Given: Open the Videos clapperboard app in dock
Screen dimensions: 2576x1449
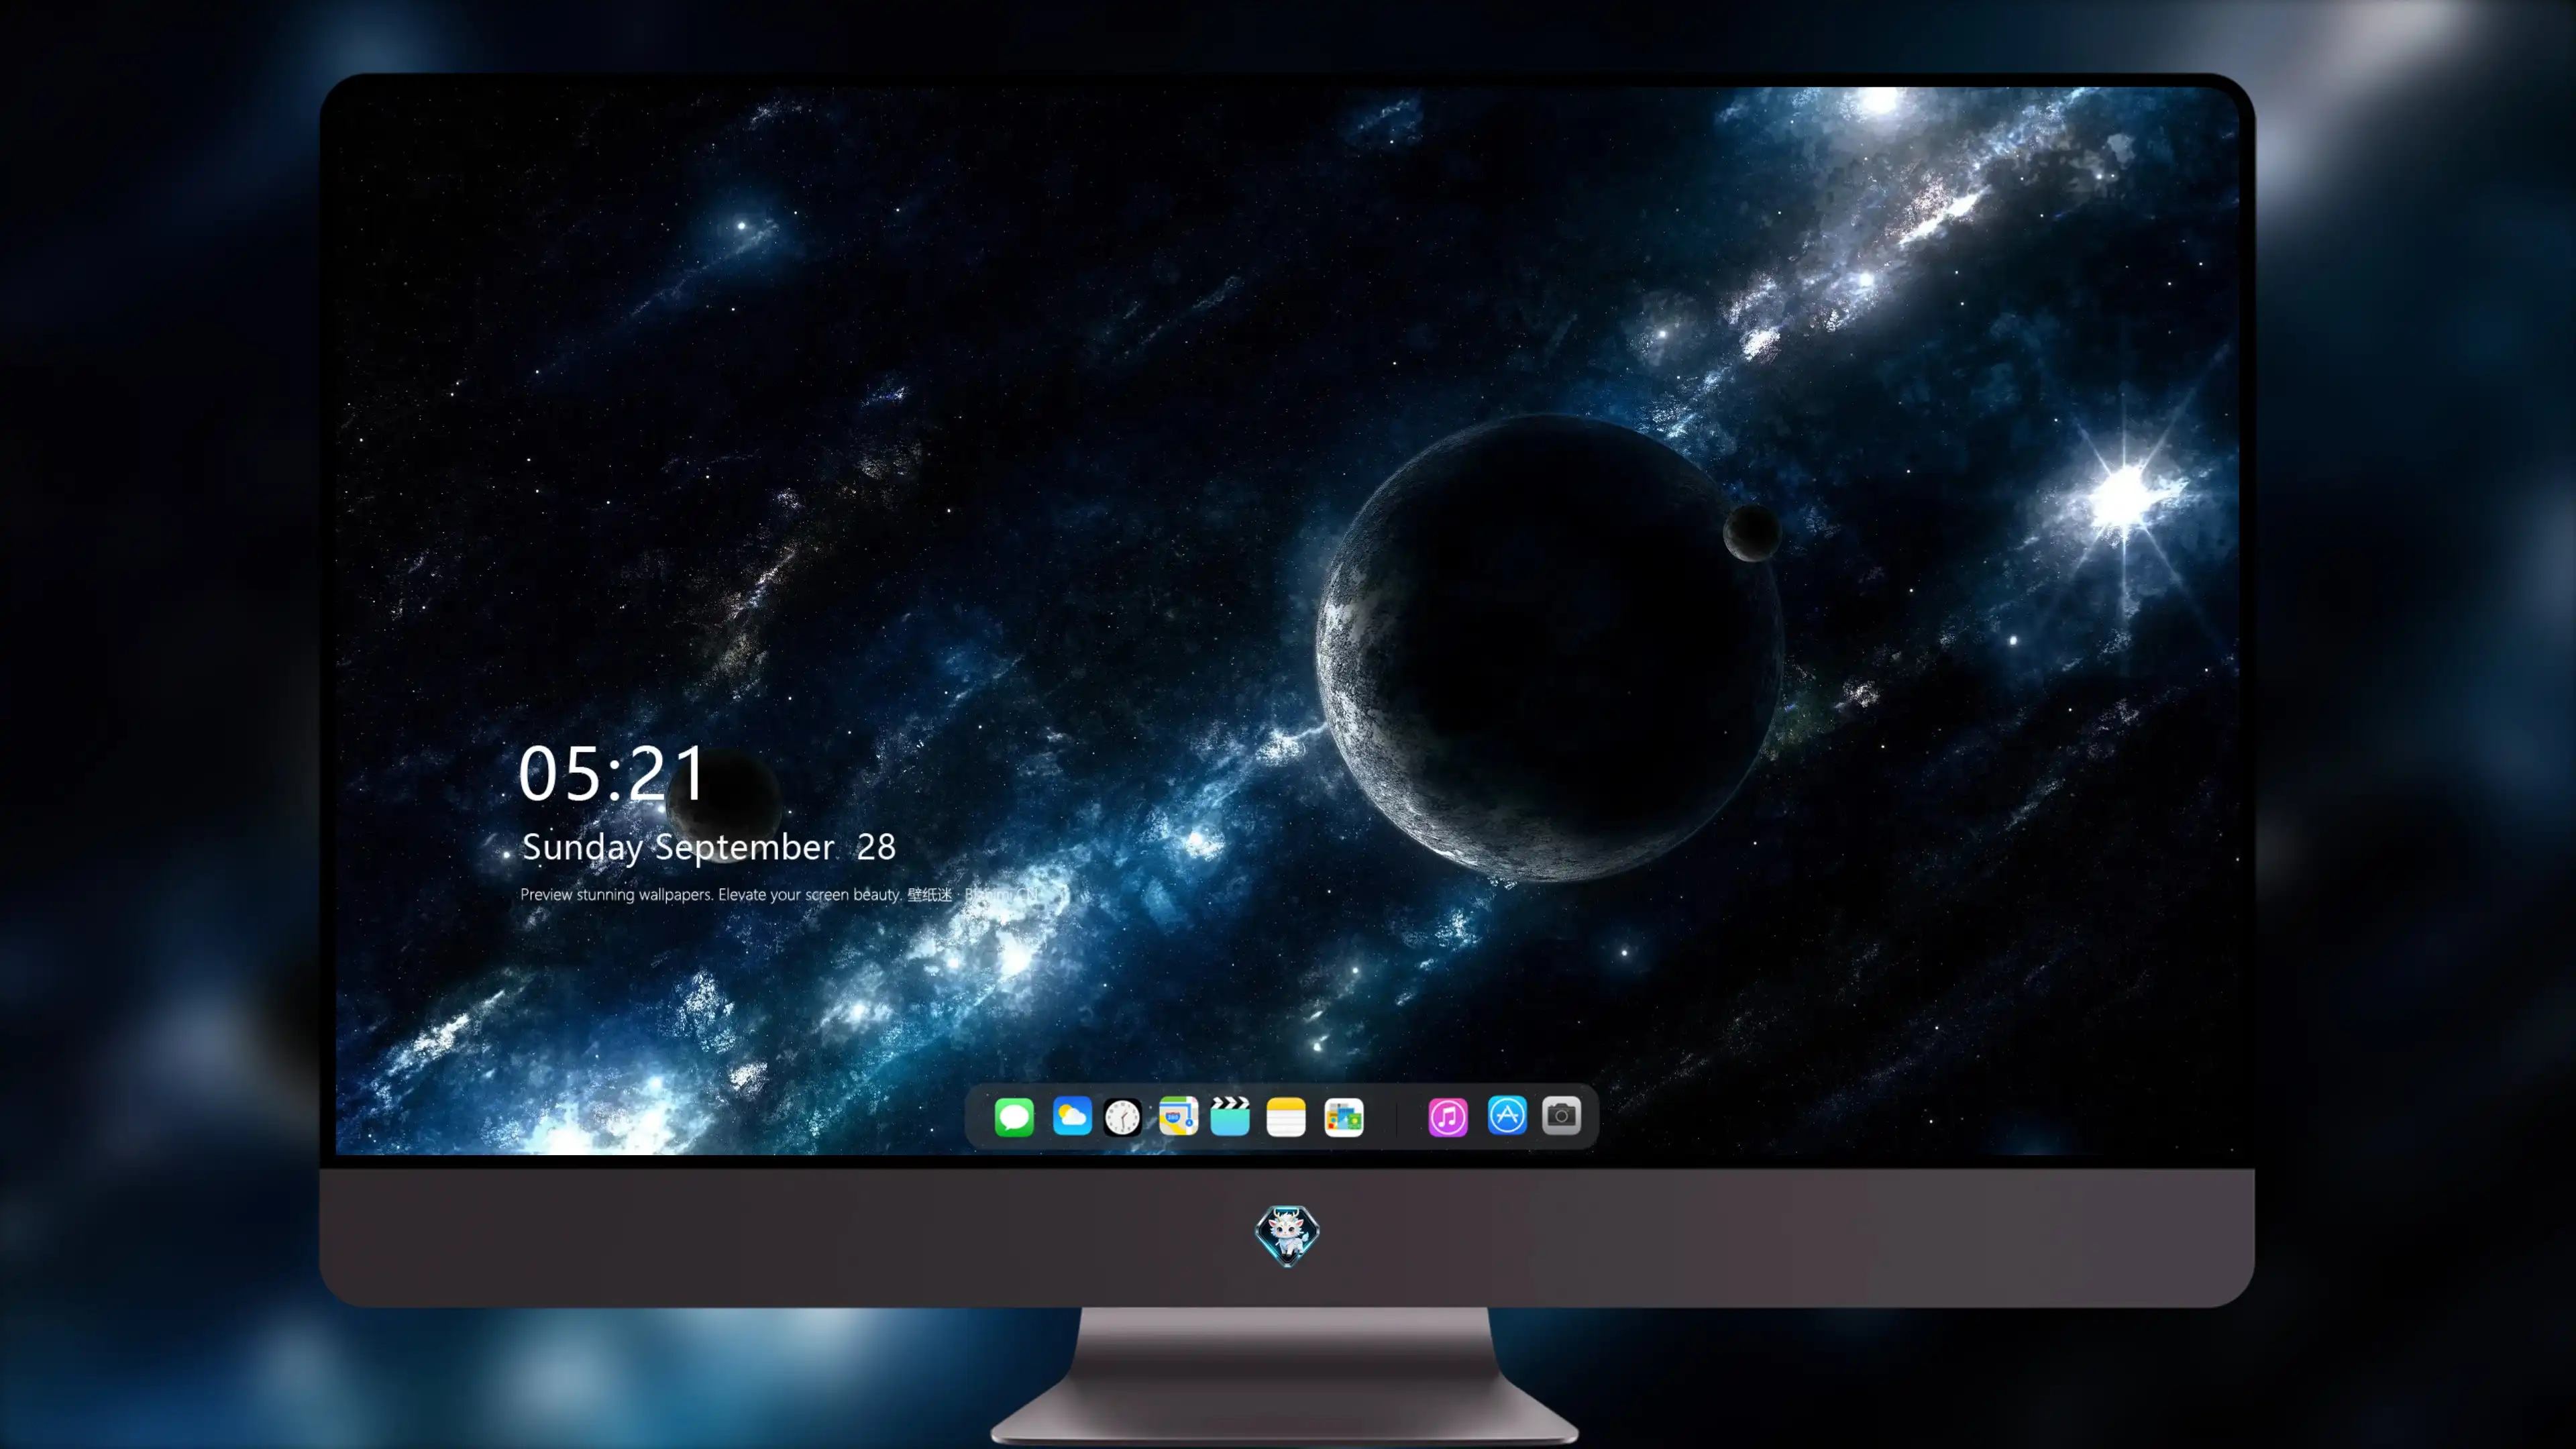Looking at the screenshot, I should point(1230,1116).
